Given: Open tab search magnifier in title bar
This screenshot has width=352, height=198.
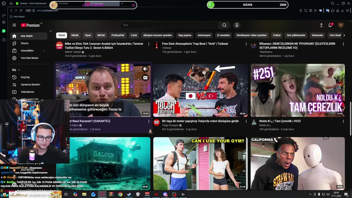Looking at the screenshot, I should [x=332, y=4].
